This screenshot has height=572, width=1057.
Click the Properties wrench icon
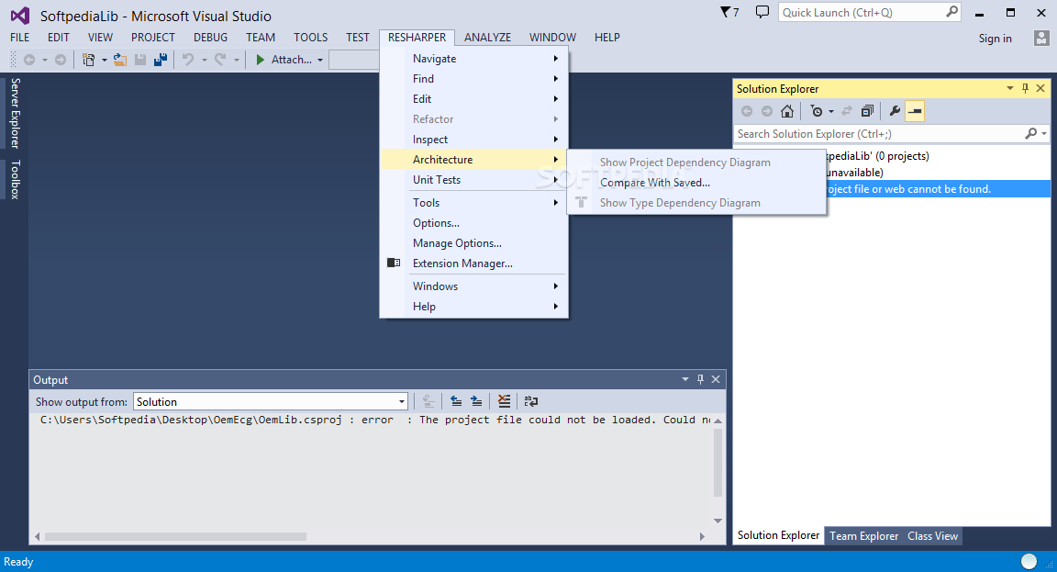(895, 111)
